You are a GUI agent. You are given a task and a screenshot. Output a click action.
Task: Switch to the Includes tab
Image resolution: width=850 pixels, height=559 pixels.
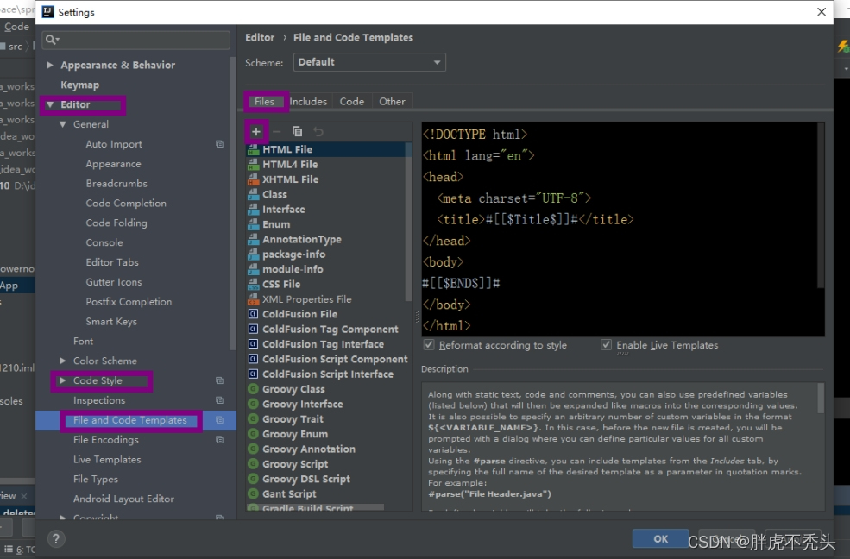pyautogui.click(x=308, y=102)
